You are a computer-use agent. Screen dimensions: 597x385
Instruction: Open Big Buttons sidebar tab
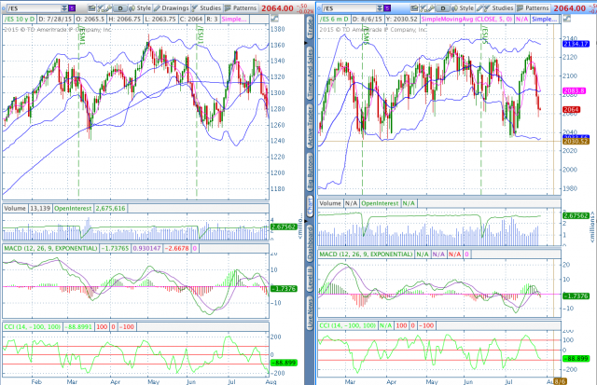[x=310, y=172]
